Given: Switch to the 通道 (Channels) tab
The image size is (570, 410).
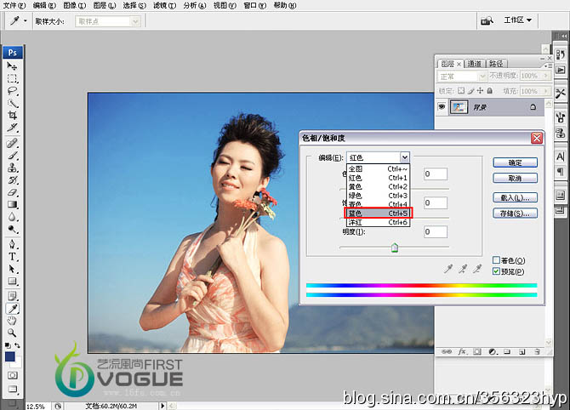Looking at the screenshot, I should pyautogui.click(x=474, y=63).
